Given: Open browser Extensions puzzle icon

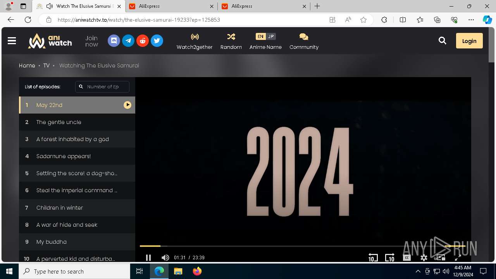Looking at the screenshot, I should tap(384, 20).
